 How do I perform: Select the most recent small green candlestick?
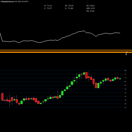(x=120, y=79)
